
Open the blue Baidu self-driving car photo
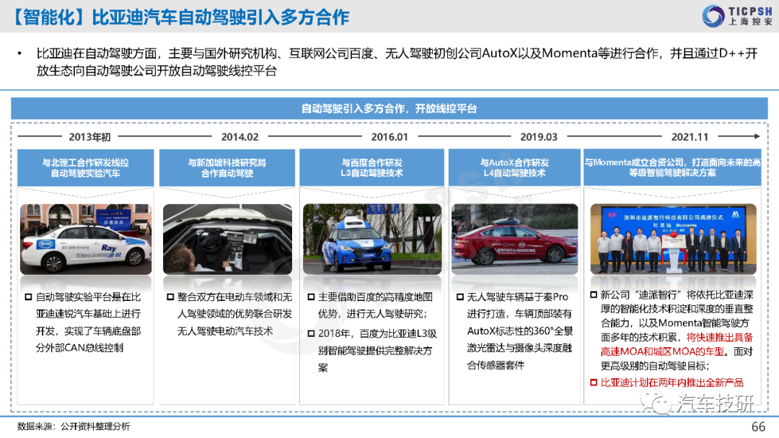[x=372, y=239]
